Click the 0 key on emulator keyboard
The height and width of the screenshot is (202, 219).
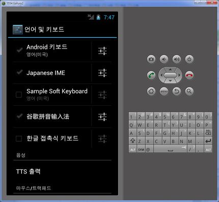(208, 116)
